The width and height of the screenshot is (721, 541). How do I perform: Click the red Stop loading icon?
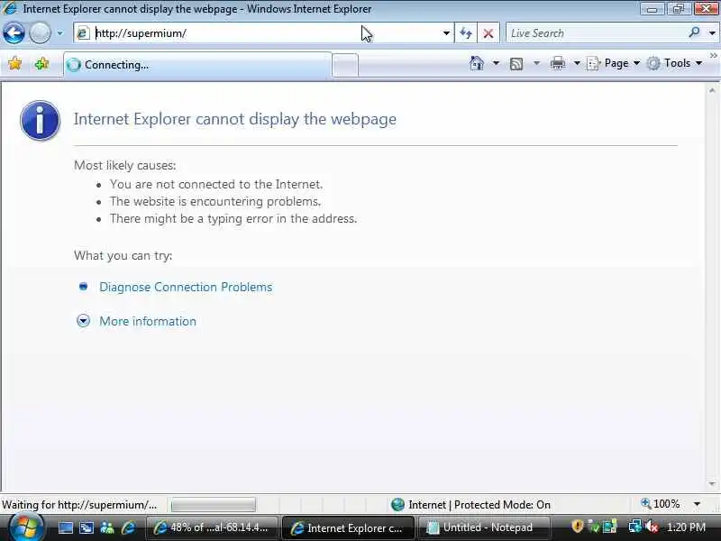488,33
